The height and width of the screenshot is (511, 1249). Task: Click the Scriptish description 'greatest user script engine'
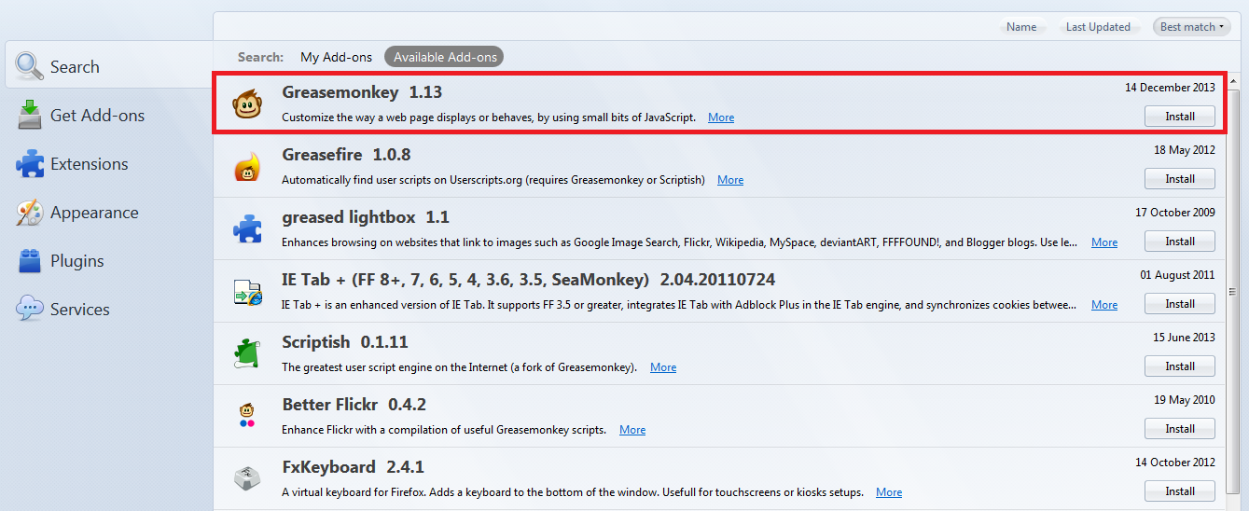(460, 367)
